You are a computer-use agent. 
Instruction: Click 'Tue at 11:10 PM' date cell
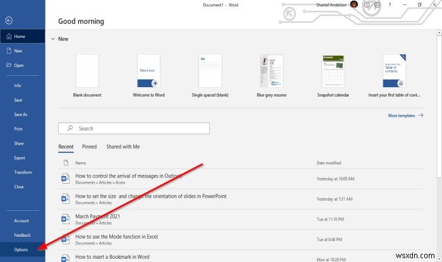pyautogui.click(x=330, y=219)
